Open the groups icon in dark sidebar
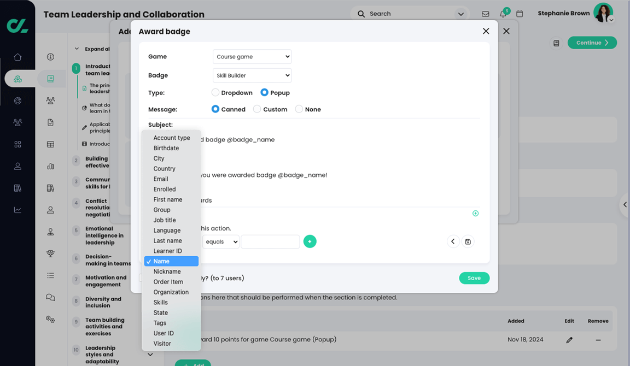 [x=17, y=122]
